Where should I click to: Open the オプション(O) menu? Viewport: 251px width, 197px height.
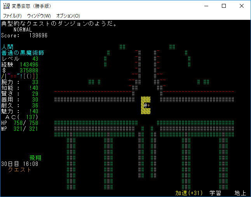pyautogui.click(x=68, y=16)
